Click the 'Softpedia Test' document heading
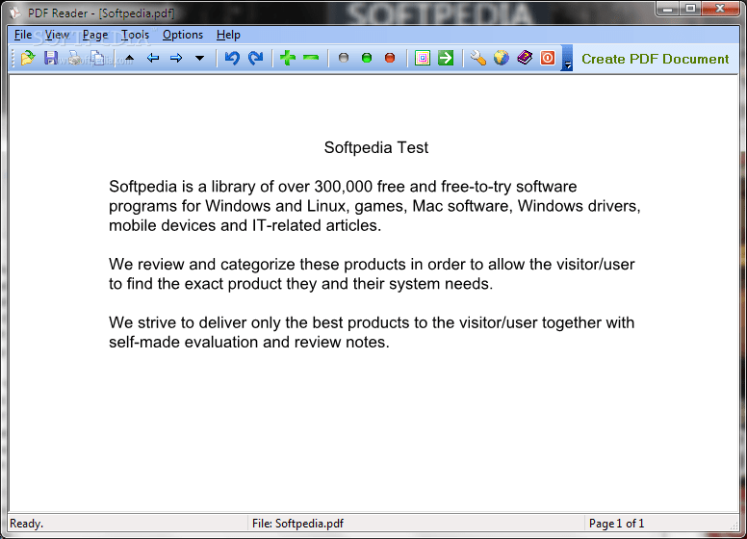This screenshot has height=539, width=747. [x=375, y=147]
